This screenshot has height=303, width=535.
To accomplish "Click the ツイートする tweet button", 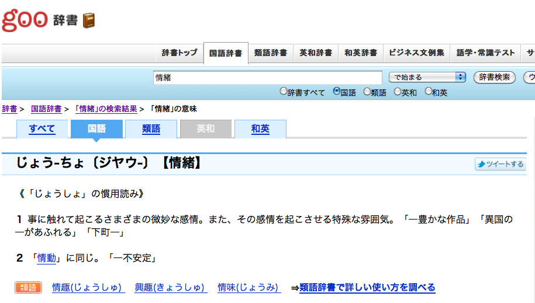I will 501,164.
